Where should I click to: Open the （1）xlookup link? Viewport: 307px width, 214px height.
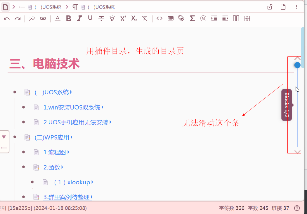pos(72,182)
